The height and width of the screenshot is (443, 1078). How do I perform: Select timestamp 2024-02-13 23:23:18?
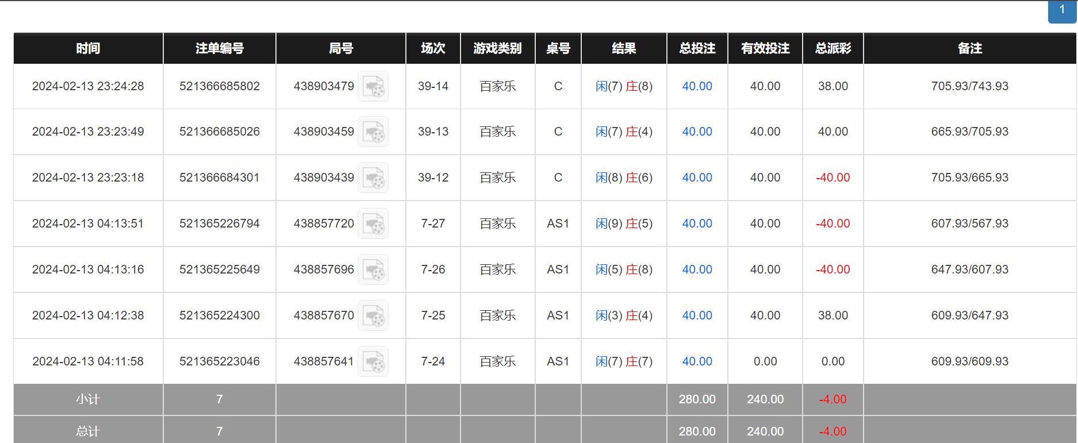coord(88,178)
